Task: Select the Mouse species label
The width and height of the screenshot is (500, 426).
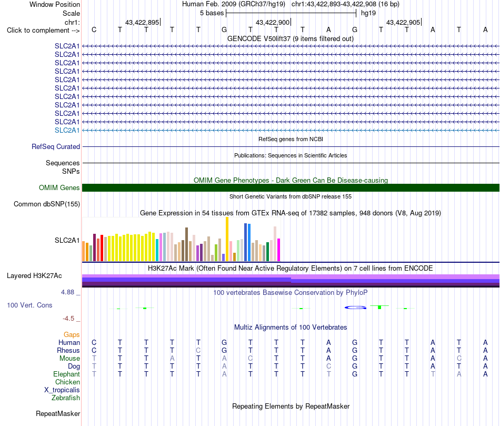Action: (69, 359)
